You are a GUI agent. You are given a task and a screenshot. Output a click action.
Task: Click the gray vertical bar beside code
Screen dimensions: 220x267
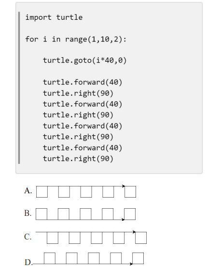19,88
